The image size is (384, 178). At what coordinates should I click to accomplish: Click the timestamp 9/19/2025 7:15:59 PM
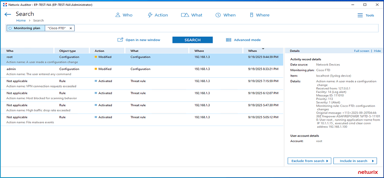coord(263,81)
